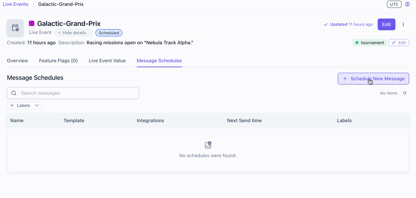
Task: Expand the Labels dropdown
Action: click(37, 105)
